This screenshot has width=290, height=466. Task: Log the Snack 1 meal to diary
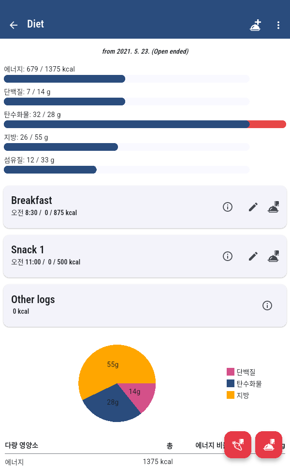(274, 256)
